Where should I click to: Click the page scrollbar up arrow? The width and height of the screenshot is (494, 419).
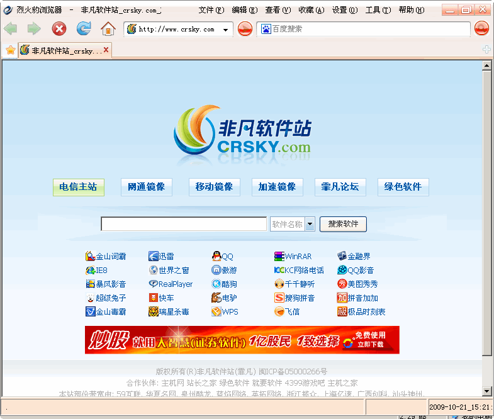point(486,65)
